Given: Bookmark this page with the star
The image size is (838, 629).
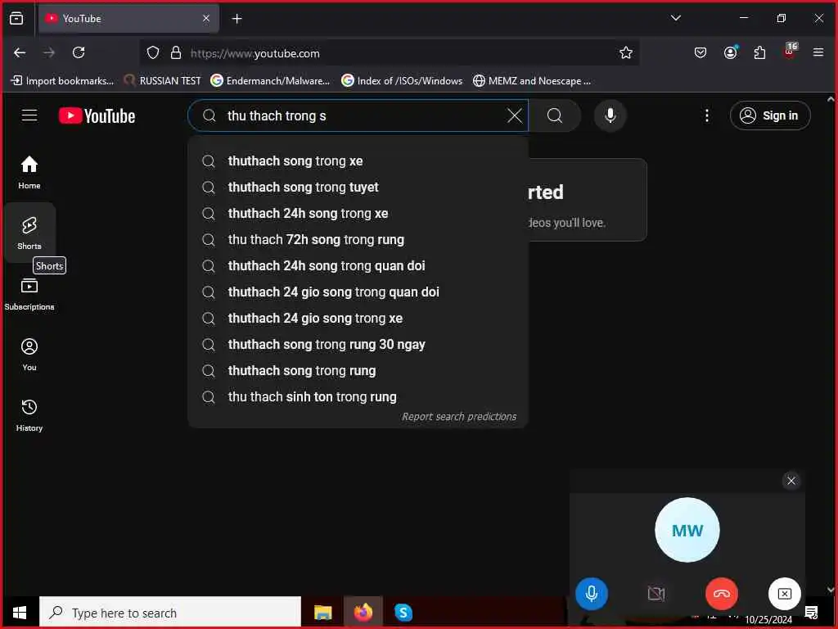Looking at the screenshot, I should pos(626,52).
